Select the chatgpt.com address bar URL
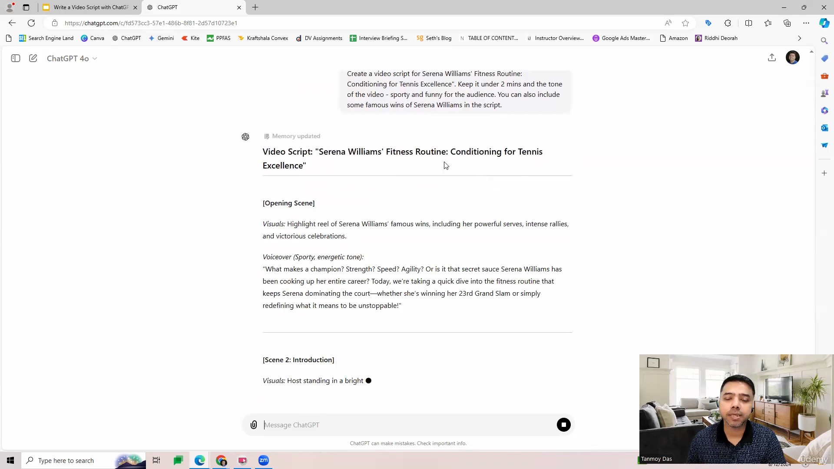Image resolution: width=834 pixels, height=469 pixels. [151, 23]
